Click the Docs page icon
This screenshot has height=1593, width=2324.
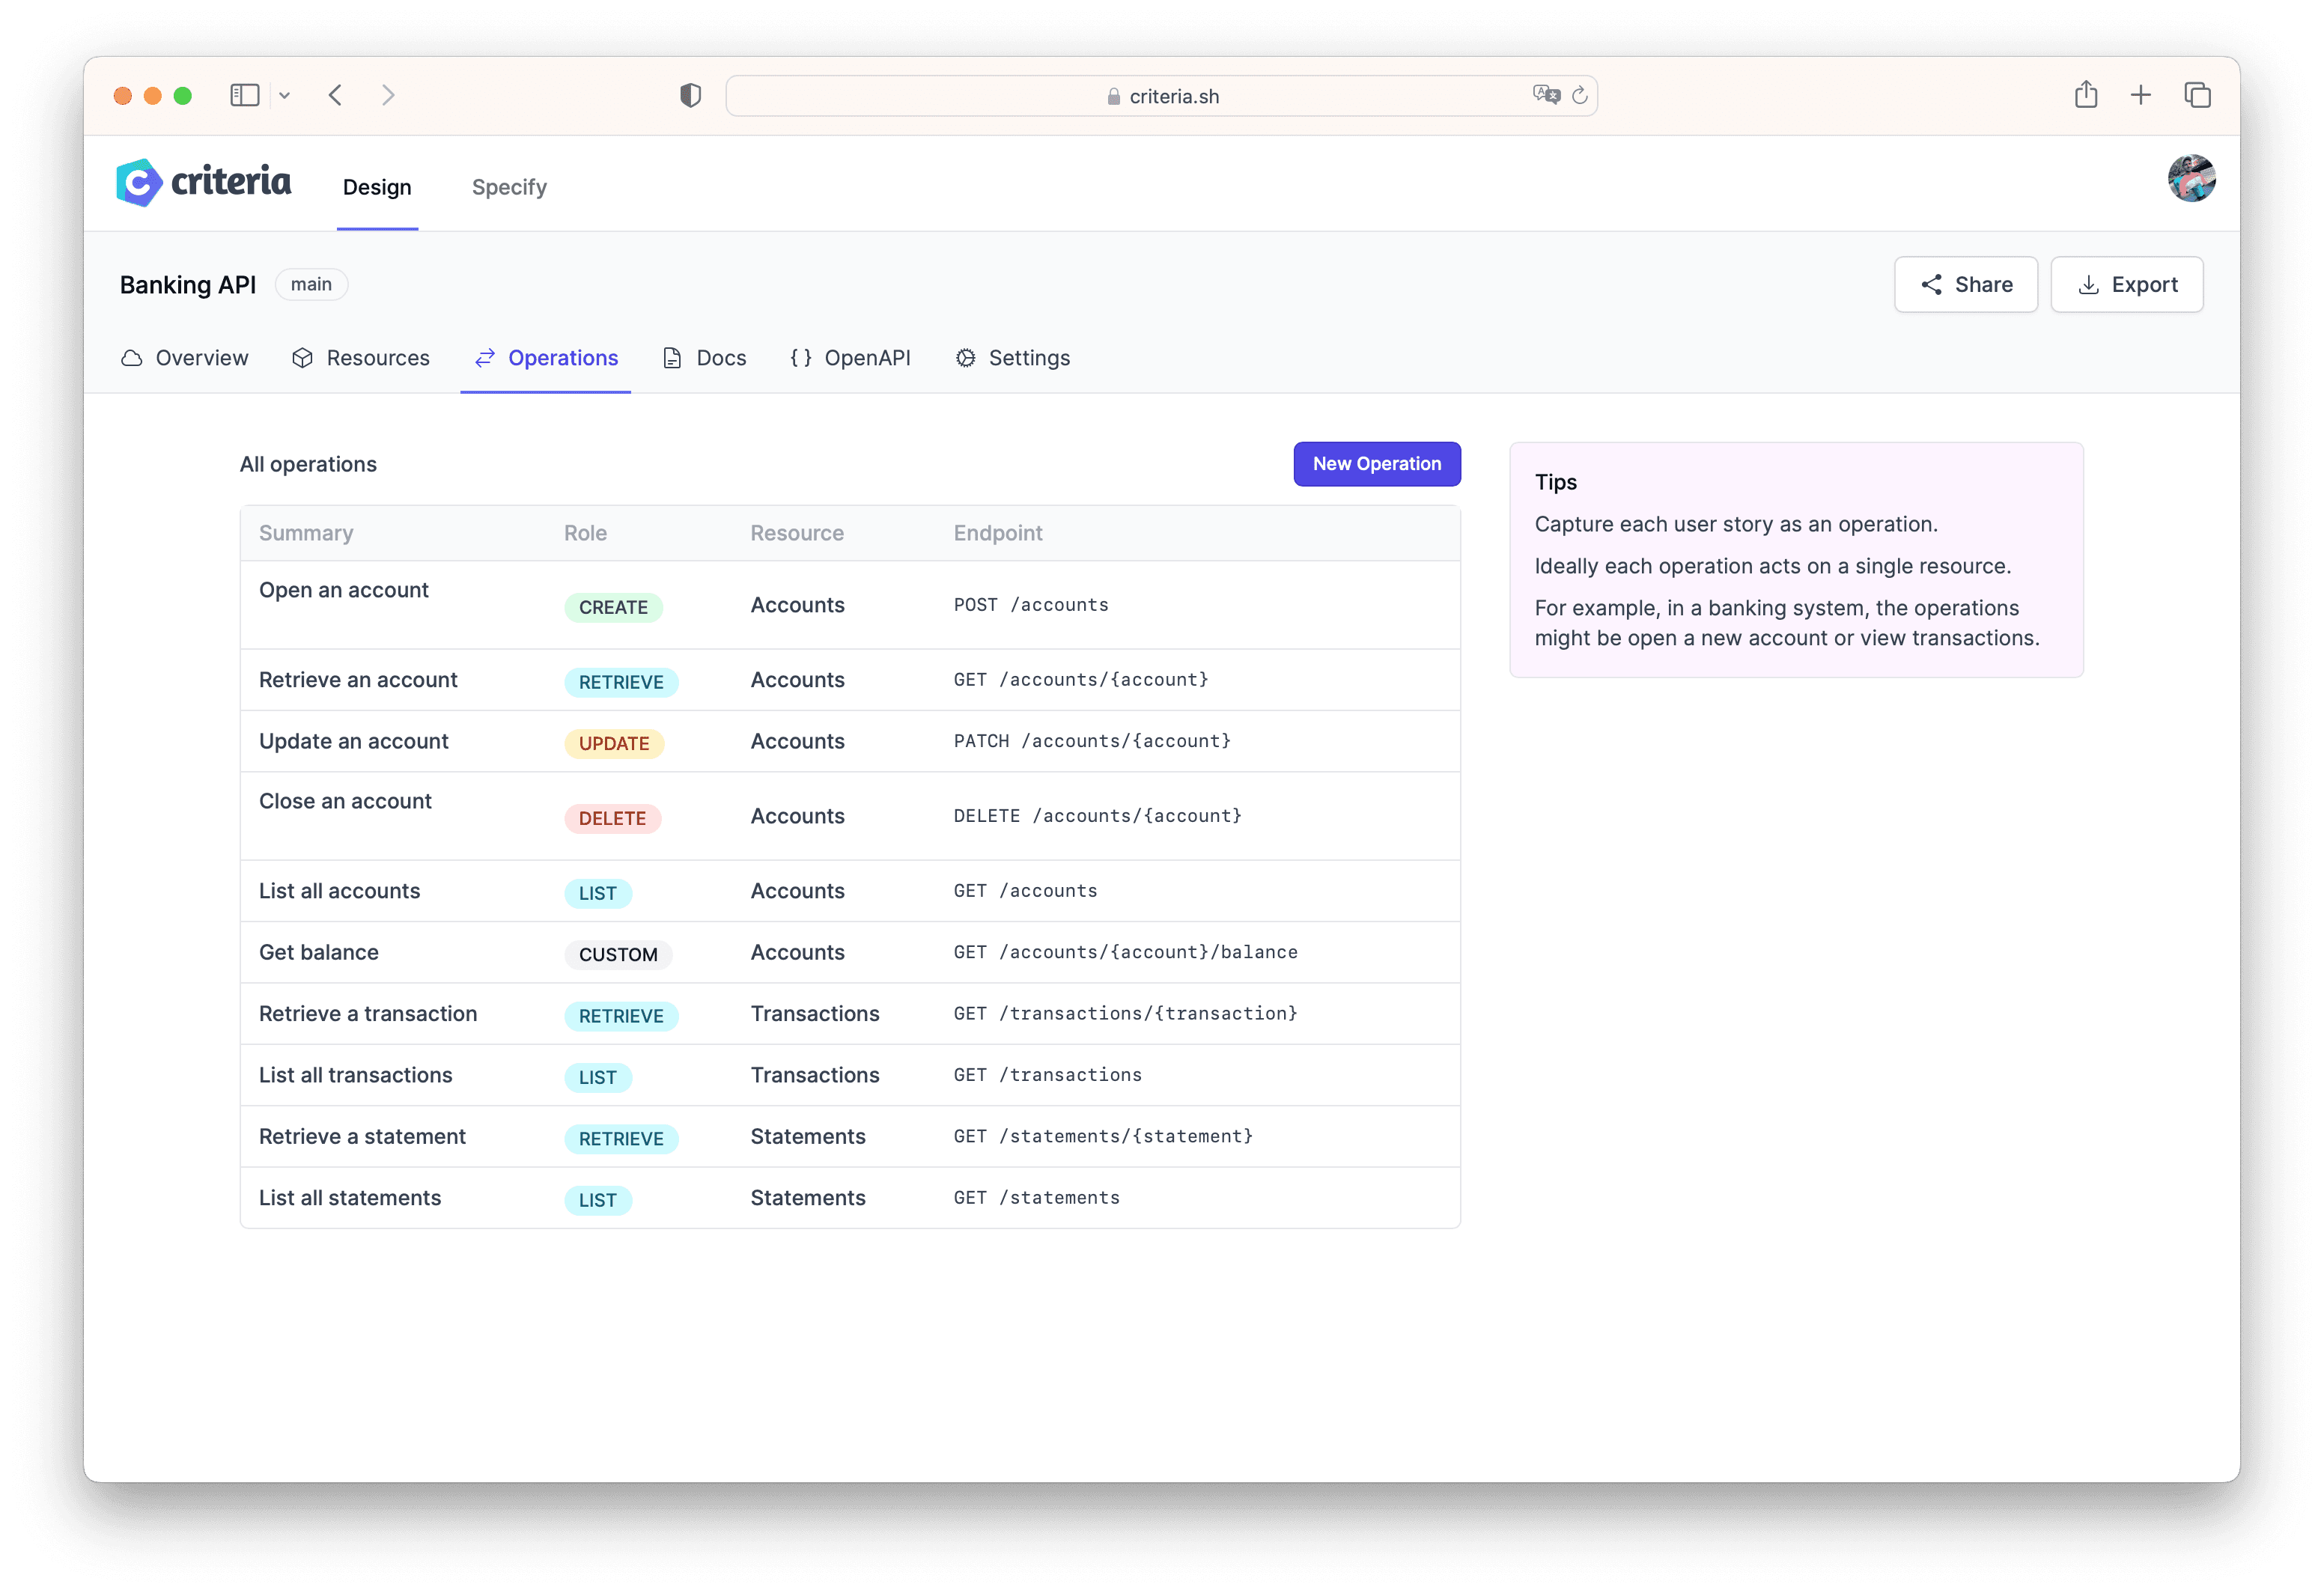point(675,357)
